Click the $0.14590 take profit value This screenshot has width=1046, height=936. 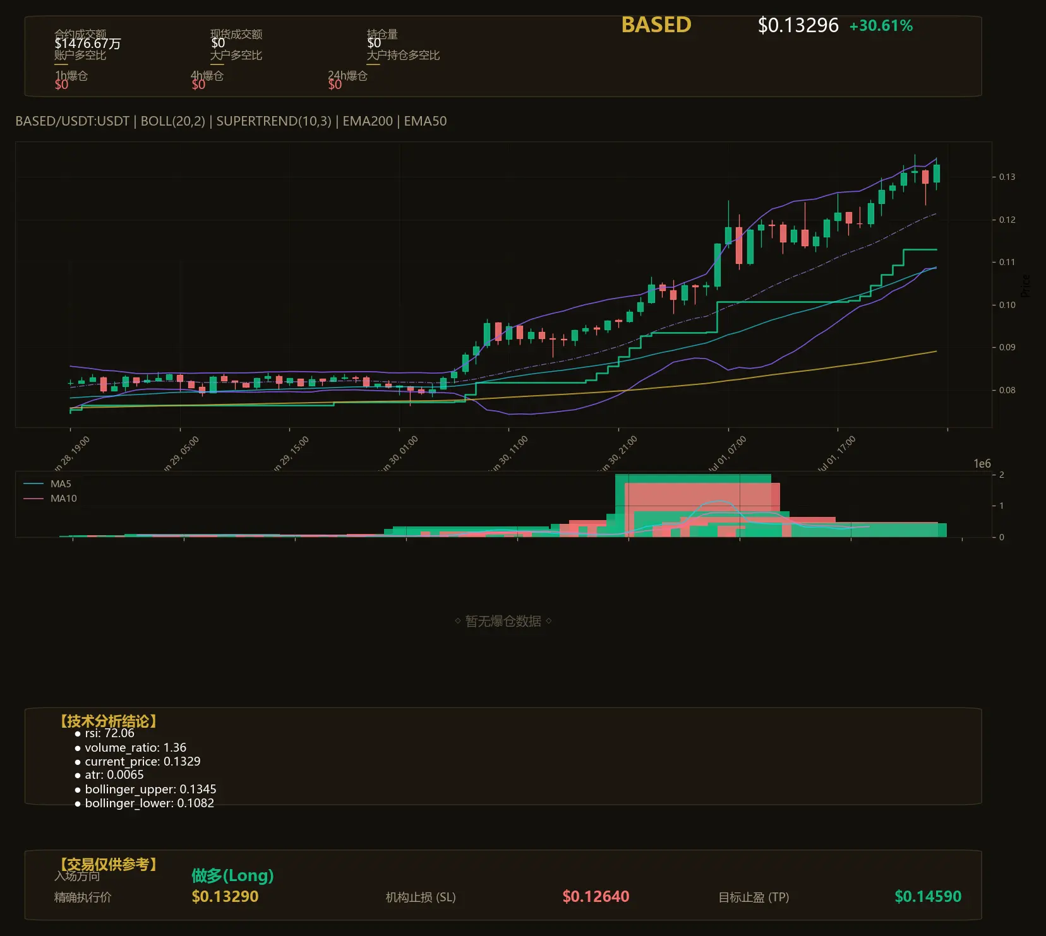pyautogui.click(x=928, y=897)
